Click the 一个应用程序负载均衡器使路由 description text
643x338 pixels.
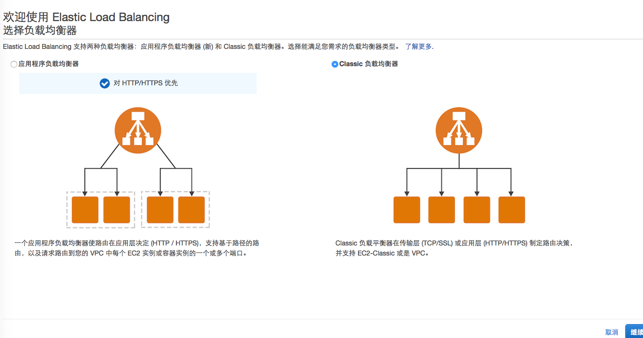(137, 248)
